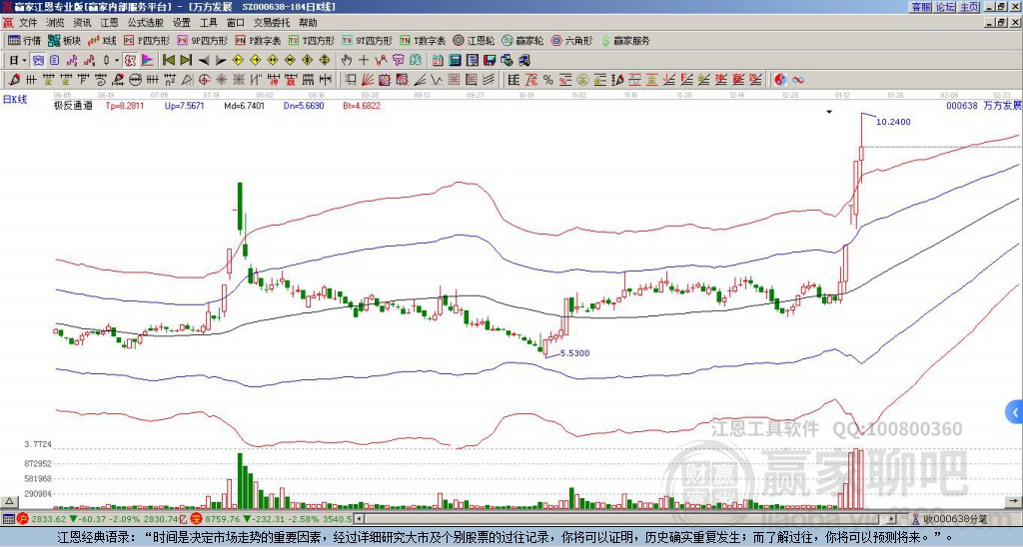
Task: Open the 资讯 menu
Action: click(x=82, y=23)
